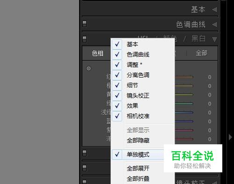234x184 pixels.
Task: Click the 基本 panel header title
Action: click(x=198, y=9)
